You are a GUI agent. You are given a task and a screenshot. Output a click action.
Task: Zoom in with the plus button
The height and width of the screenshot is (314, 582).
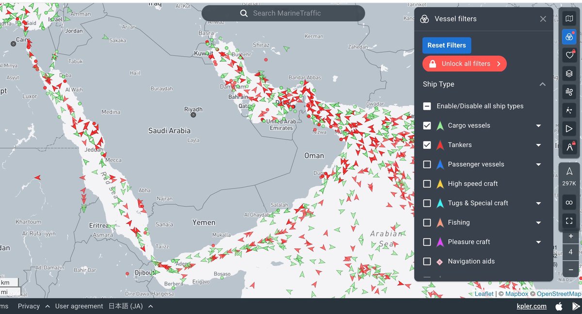coord(571,236)
